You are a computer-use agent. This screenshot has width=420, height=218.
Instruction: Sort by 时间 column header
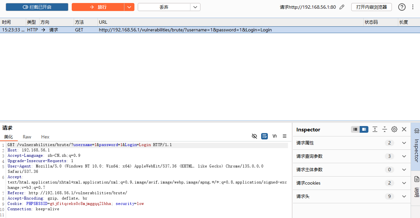(x=13, y=22)
